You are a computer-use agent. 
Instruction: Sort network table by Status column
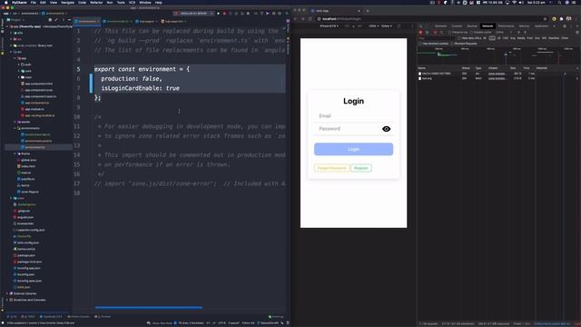[466, 68]
